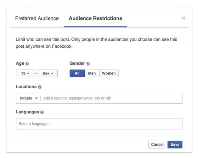
Task: Cancel the audience restrictions changes
Action: [x=157, y=145]
